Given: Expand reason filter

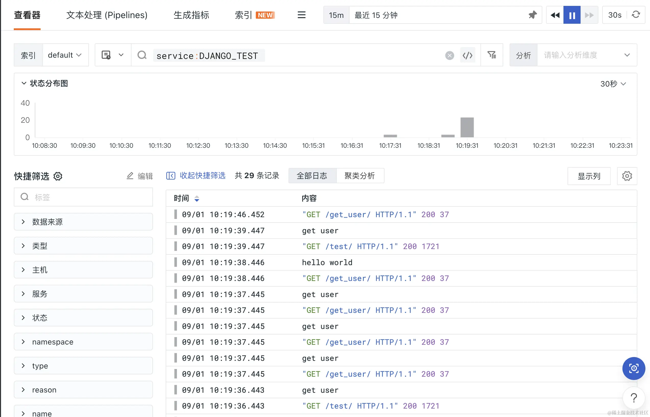Looking at the screenshot, I should [83, 390].
